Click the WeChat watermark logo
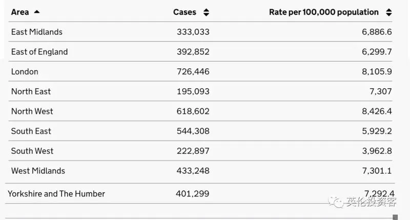 336,202
